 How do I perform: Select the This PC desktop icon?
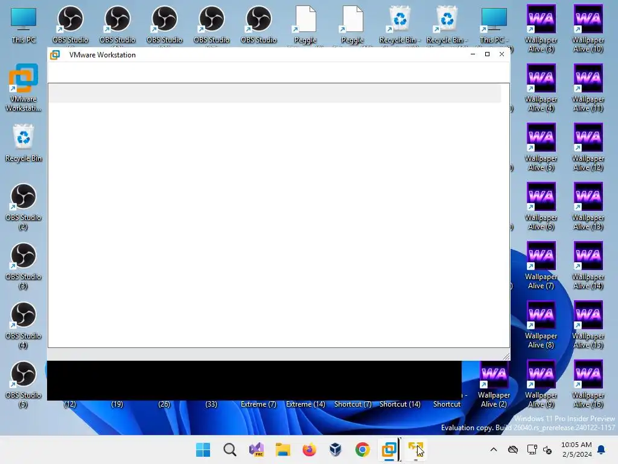[24, 25]
